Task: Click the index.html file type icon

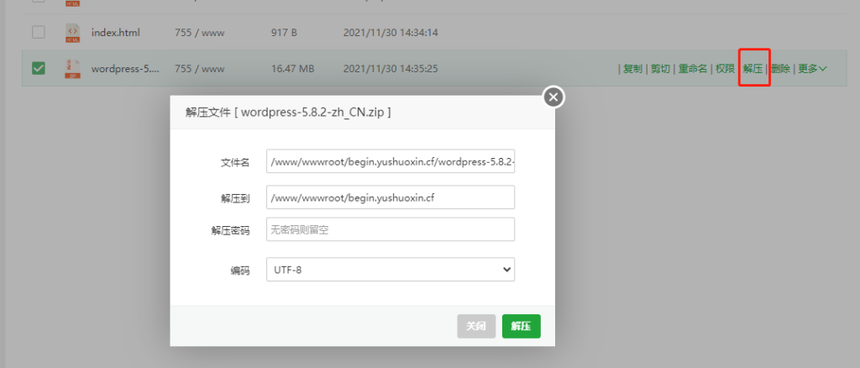Action: (x=72, y=33)
